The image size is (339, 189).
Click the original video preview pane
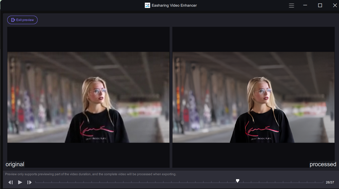pos(88,97)
